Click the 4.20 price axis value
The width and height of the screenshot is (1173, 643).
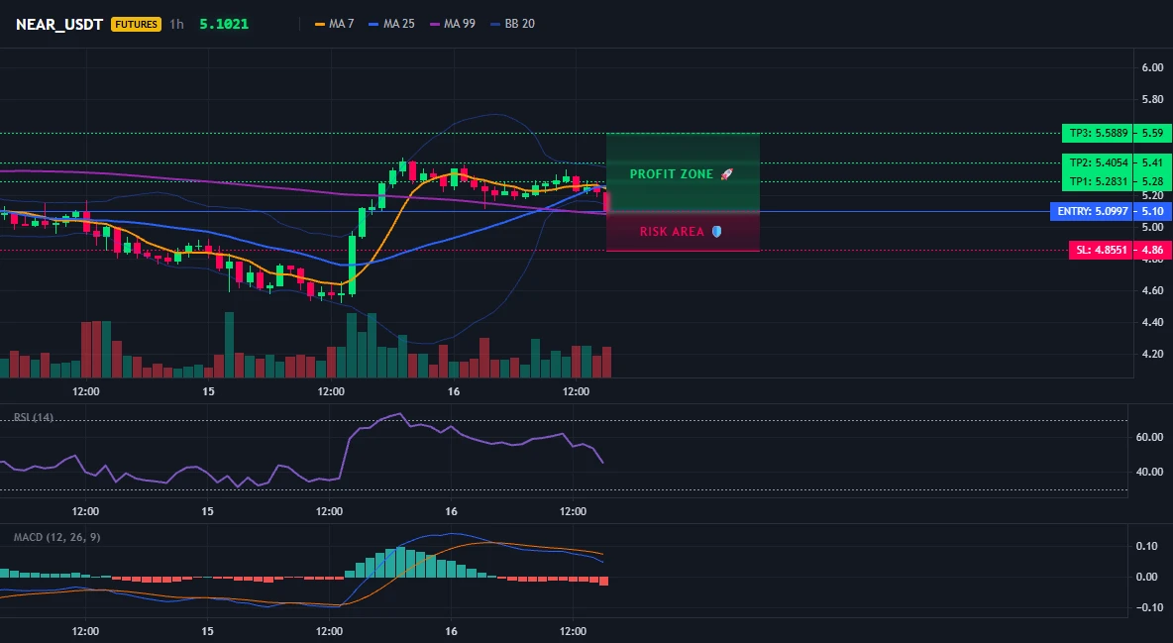point(1153,354)
